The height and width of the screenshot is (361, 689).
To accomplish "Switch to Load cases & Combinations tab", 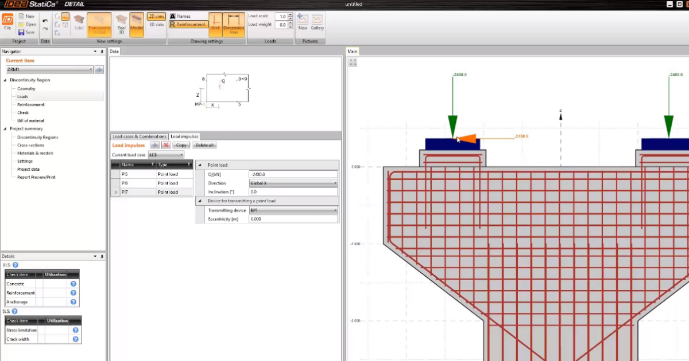I will 139,136.
